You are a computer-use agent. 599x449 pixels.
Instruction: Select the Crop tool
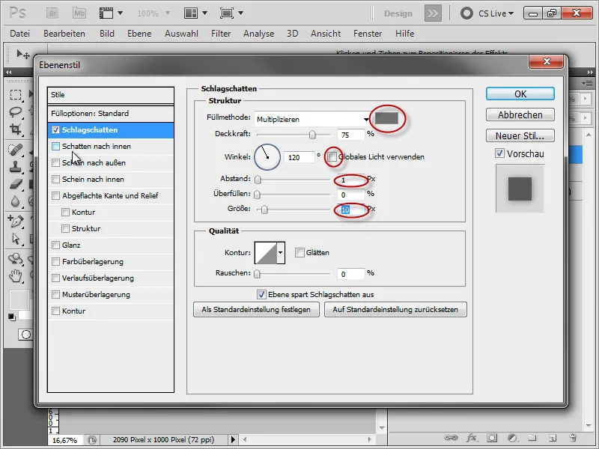coord(16,129)
